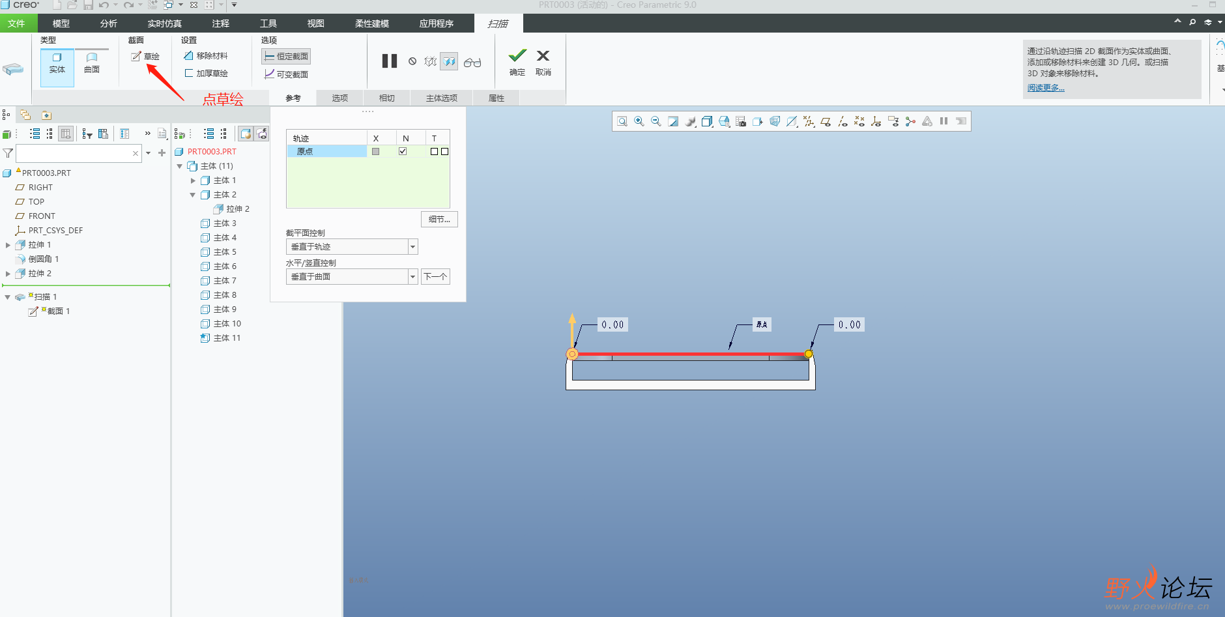The image size is (1225, 617).
Task: Toggle plane display visibility
Action: point(826,121)
